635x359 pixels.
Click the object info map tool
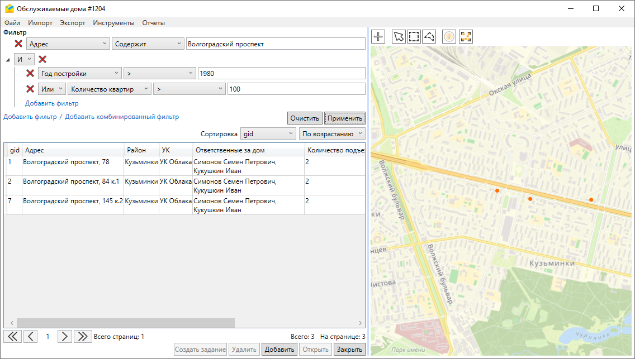pyautogui.click(x=449, y=37)
